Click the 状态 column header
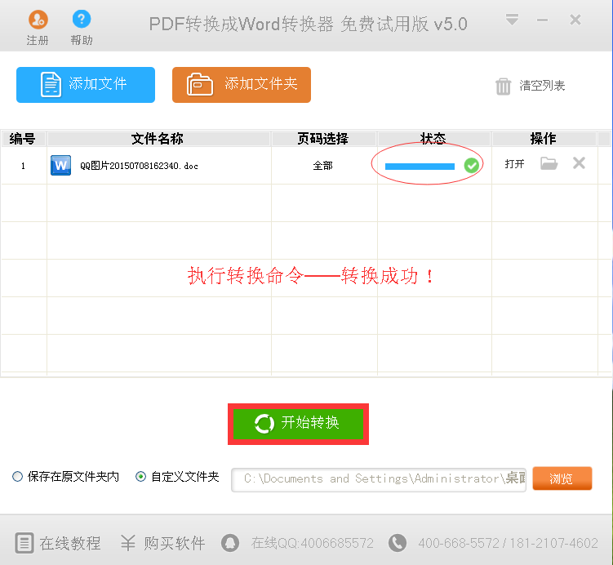This screenshot has width=613, height=565. (x=433, y=139)
